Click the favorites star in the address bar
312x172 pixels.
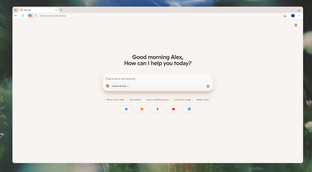pos(284,16)
